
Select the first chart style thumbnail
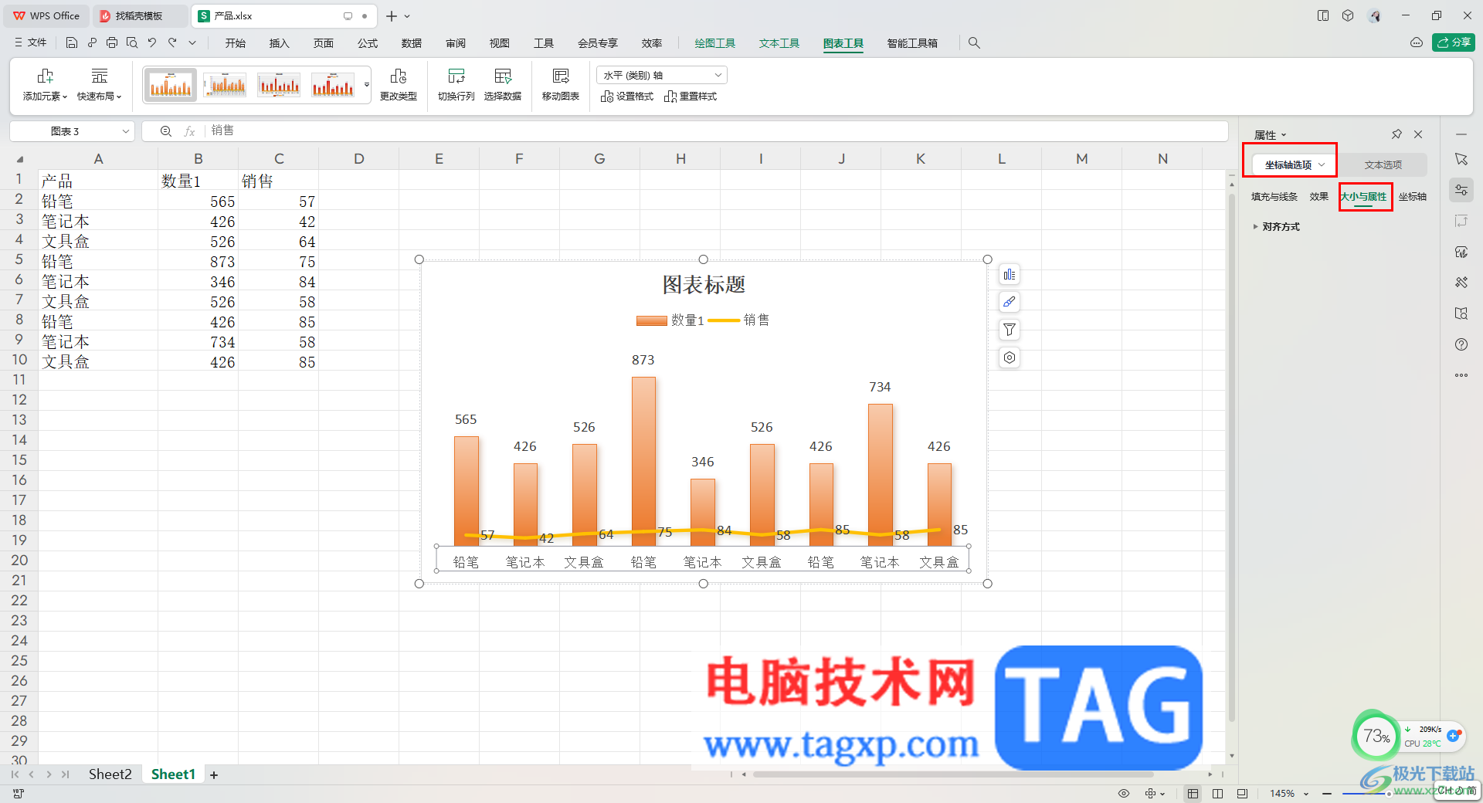171,85
